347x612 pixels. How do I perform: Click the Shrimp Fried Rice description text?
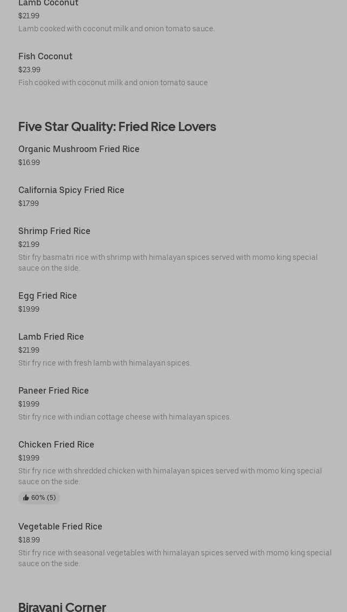[x=168, y=263]
